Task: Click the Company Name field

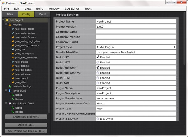Action: pos(136,32)
